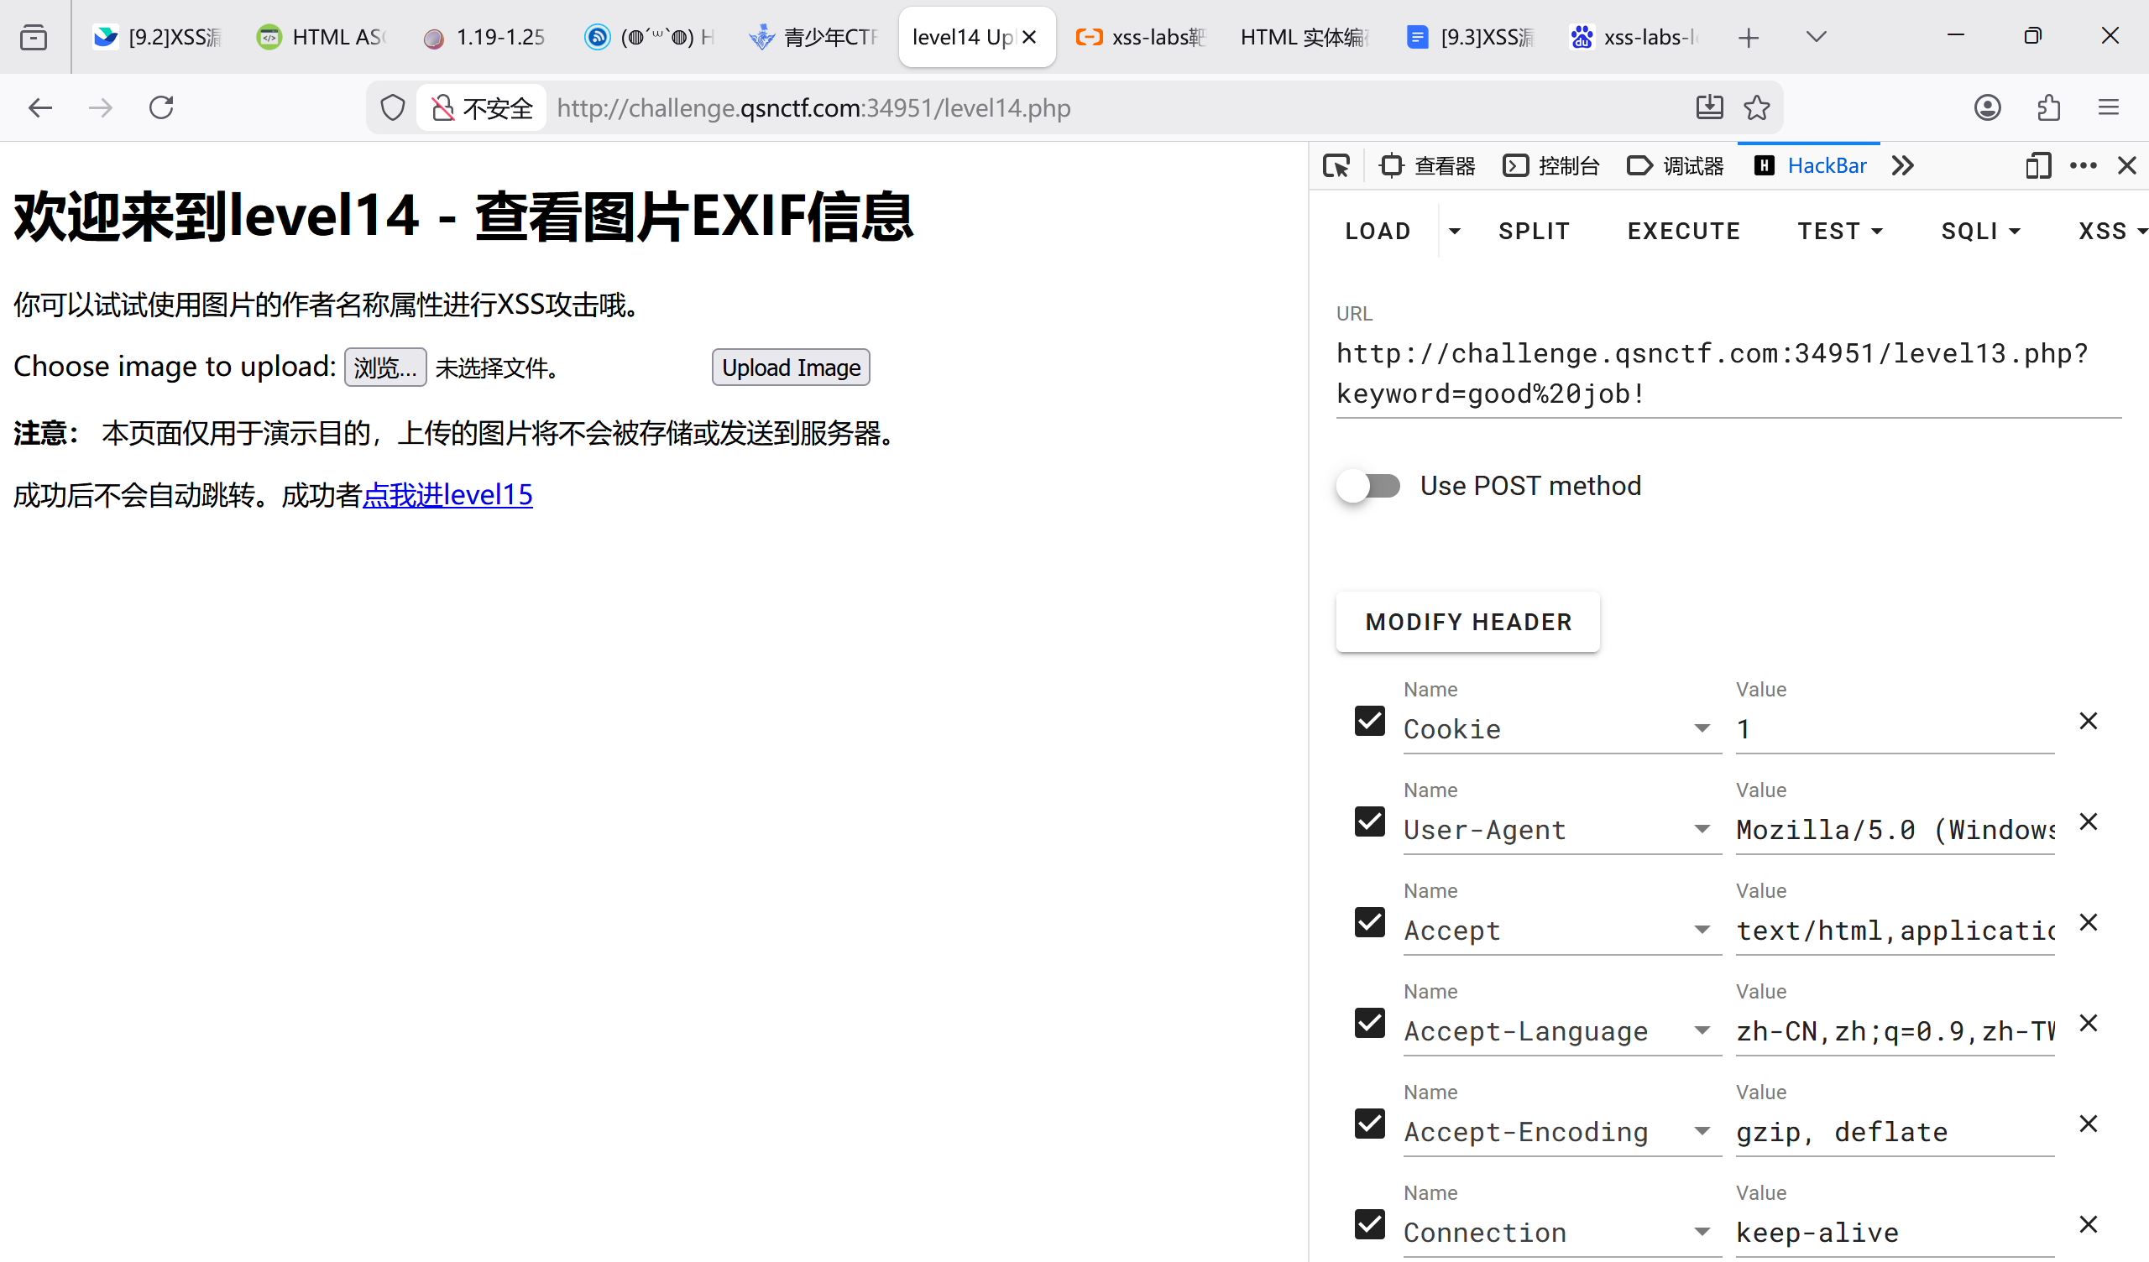Follow the 点我进level15 link

[447, 494]
